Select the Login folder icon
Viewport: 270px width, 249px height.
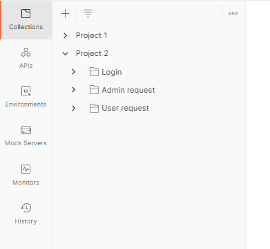point(94,72)
